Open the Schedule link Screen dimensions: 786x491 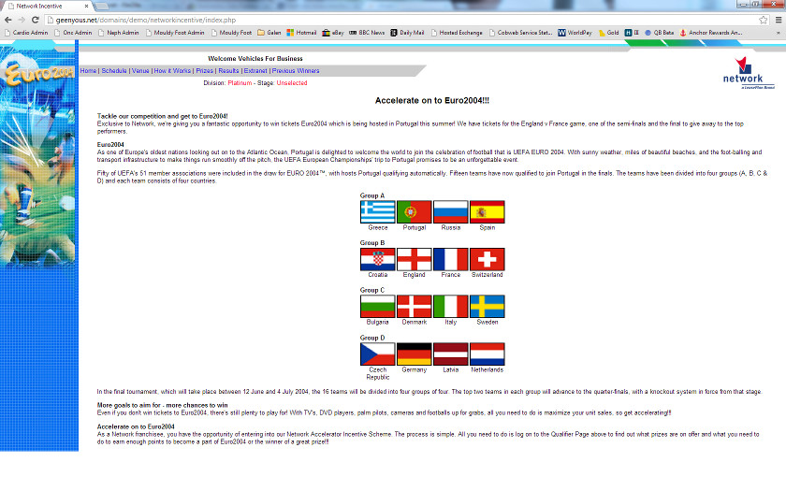pos(114,71)
